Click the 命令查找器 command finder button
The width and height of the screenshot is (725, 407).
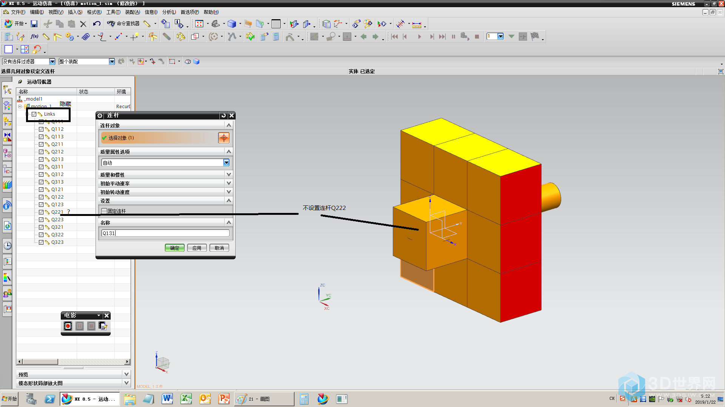tap(123, 24)
